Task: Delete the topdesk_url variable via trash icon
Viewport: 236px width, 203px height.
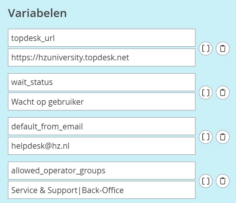Action: [x=223, y=49]
